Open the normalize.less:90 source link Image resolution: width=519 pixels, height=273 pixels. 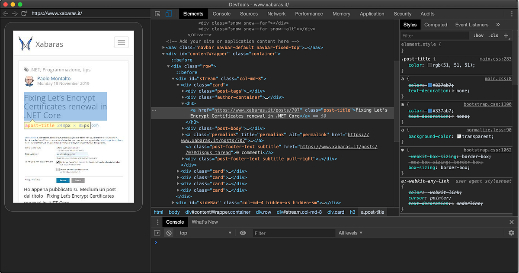(x=489, y=130)
